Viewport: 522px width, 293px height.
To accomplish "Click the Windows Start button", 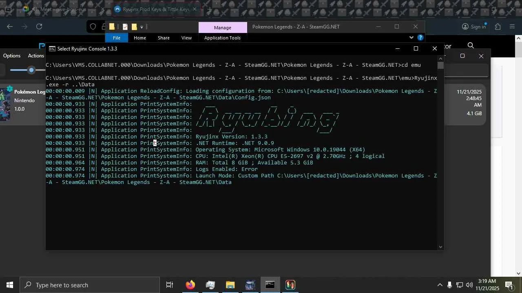I will pyautogui.click(x=10, y=285).
